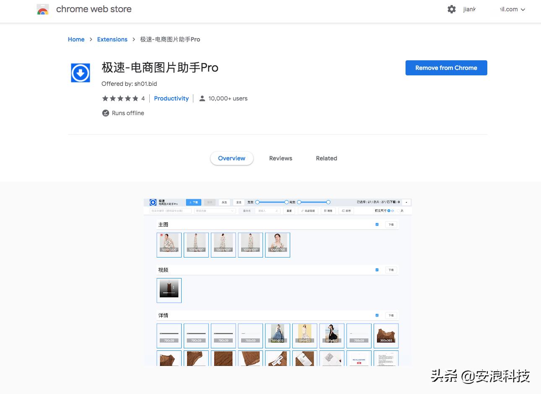Expand the dropdown next to the download counter

click(406, 202)
